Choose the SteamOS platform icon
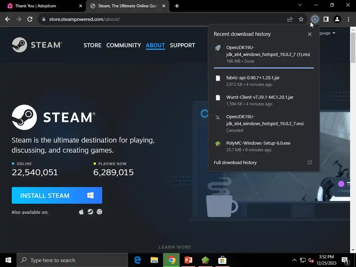The width and height of the screenshot is (356, 267). point(90,212)
